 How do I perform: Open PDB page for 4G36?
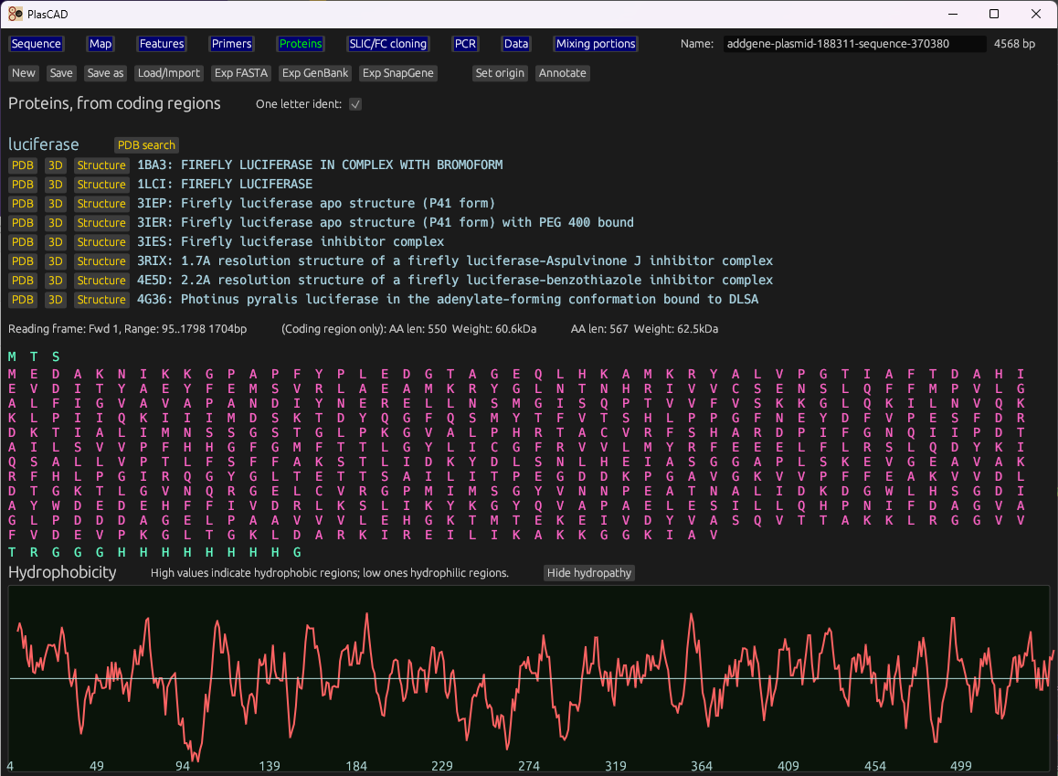pos(22,300)
